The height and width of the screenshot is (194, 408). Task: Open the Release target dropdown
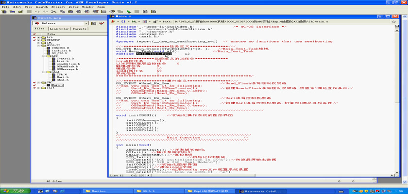tap(86, 23)
